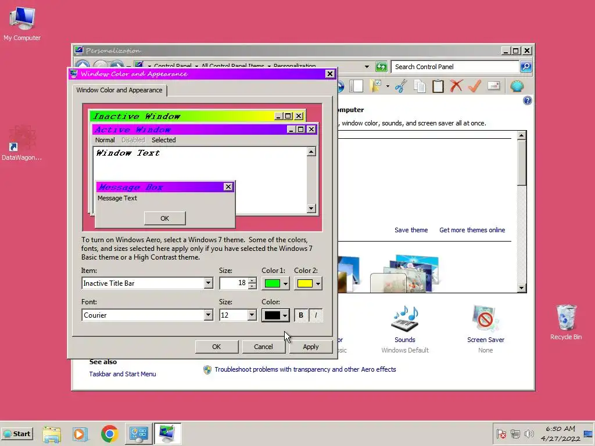Click the blue help question mark icon
The height and width of the screenshot is (446, 595).
[x=527, y=100]
